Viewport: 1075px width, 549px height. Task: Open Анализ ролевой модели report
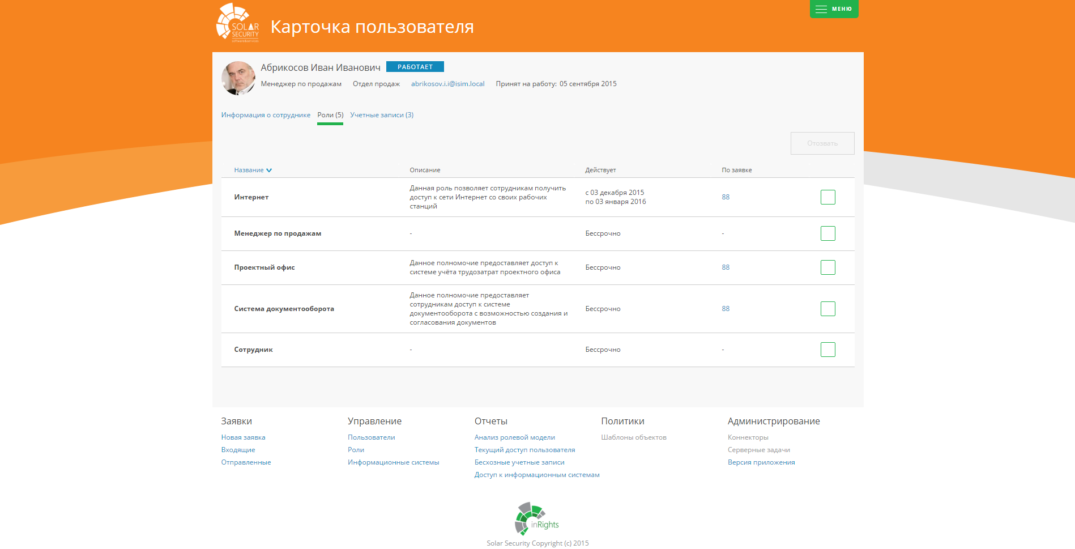514,437
